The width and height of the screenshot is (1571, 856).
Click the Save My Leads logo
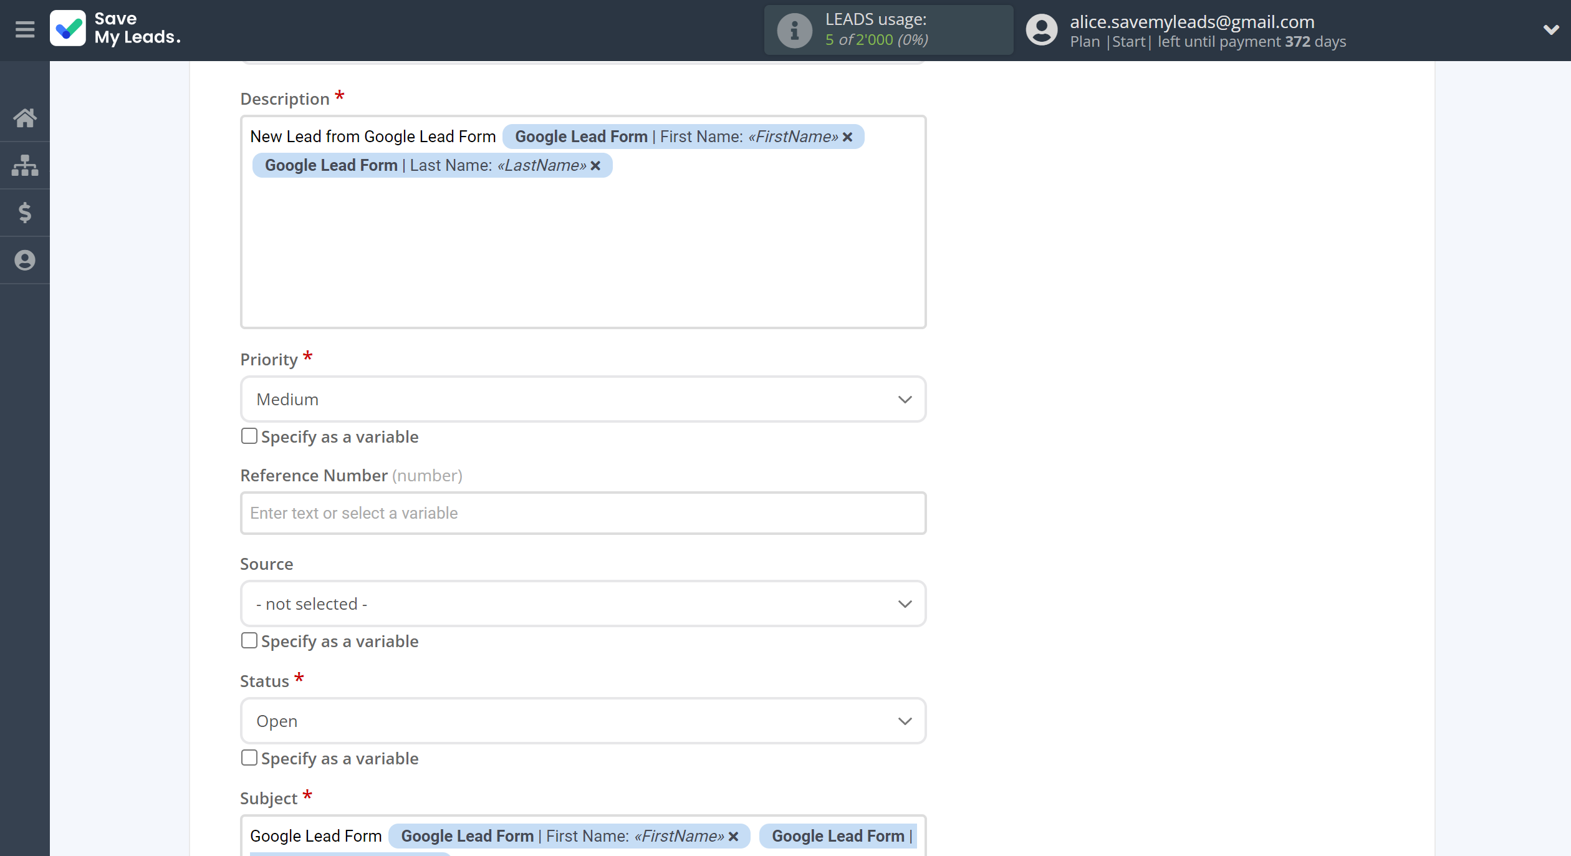click(115, 29)
